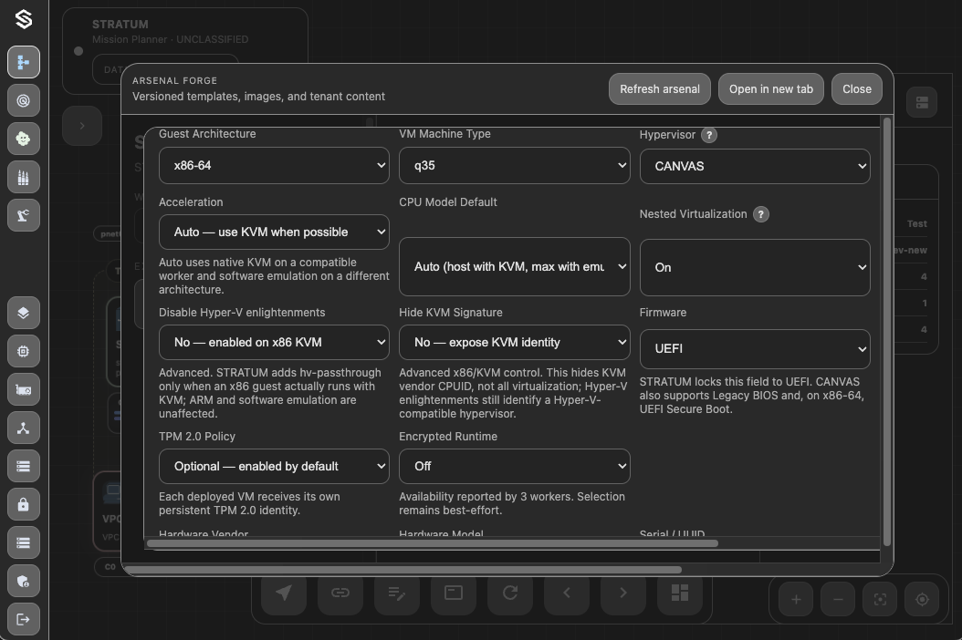Click the forward chevron in canvas toolbar

coord(623,593)
